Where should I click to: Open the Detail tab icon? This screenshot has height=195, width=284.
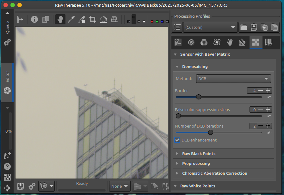(191, 42)
